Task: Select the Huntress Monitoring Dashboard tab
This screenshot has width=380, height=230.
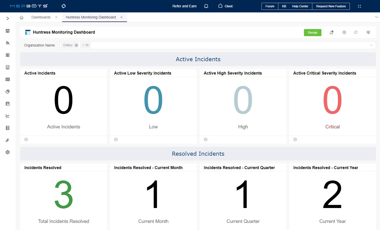Action: [91, 17]
